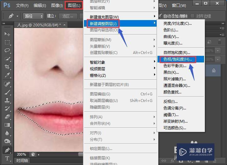Select the Dodge tool
The height and width of the screenshot is (165, 227).
tap(7, 141)
